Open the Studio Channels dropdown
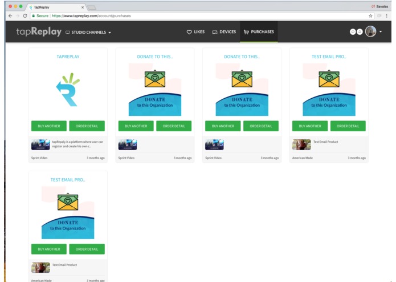 coord(88,32)
